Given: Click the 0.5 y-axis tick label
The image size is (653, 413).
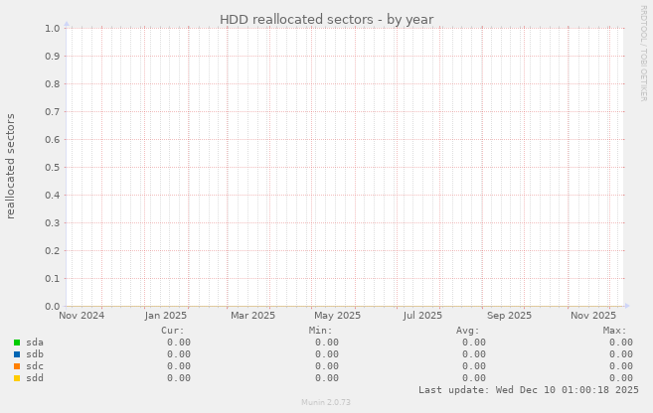Looking at the screenshot, I should (x=53, y=168).
